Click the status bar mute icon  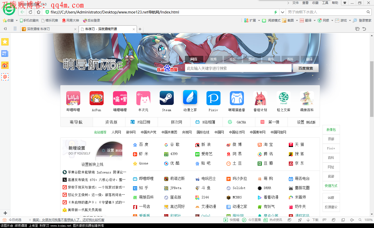coord(352,220)
